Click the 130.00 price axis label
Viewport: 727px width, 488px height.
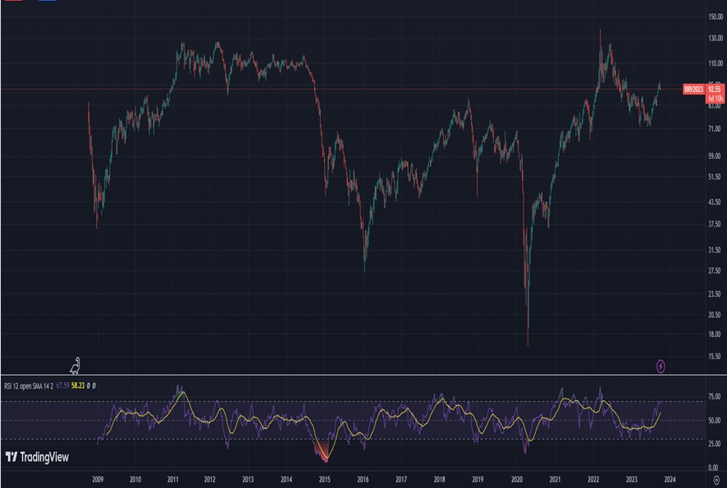pyautogui.click(x=716, y=38)
